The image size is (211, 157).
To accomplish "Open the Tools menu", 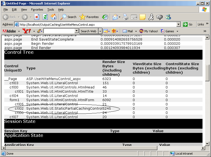I will click(50, 10).
